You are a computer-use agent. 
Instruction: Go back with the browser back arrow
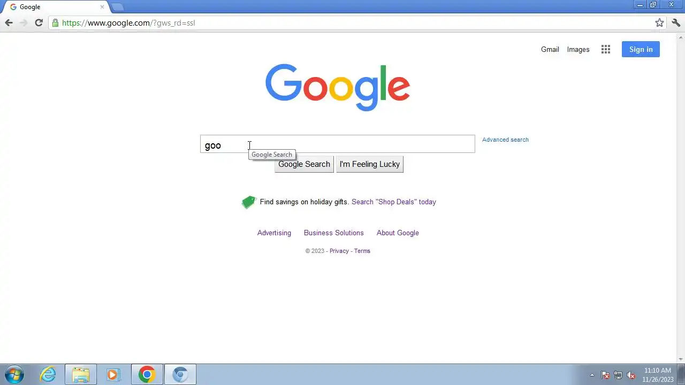click(x=9, y=22)
